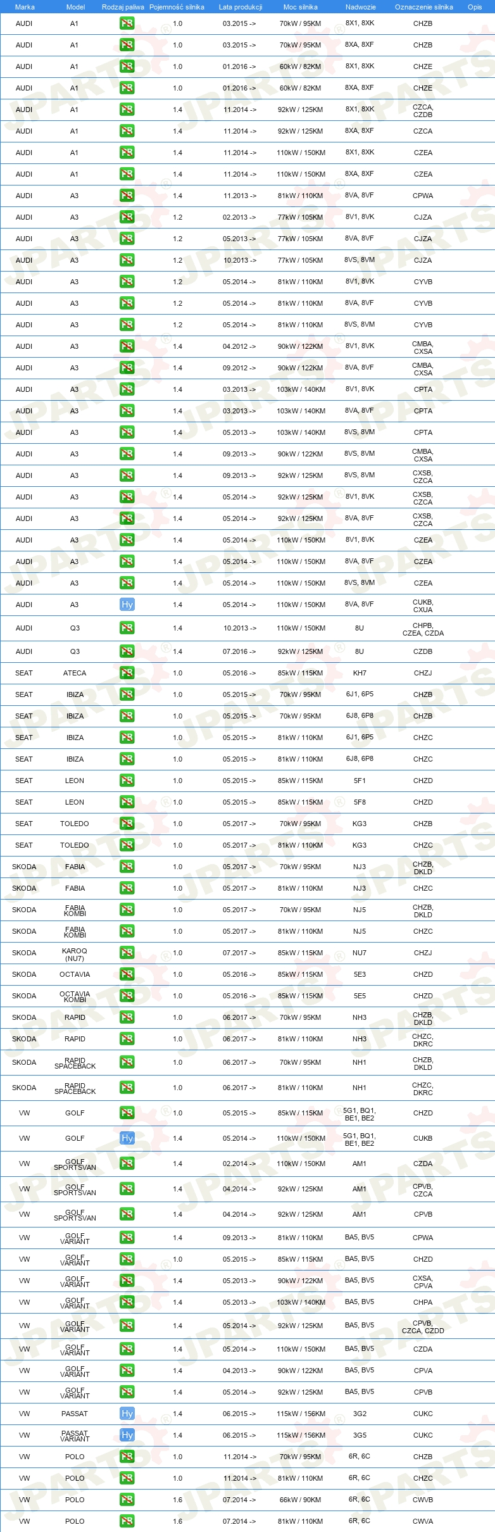Image resolution: width=495 pixels, height=1532 pixels.
Task: Click the Rodzaj paliwa column header
Action: click(x=123, y=7)
